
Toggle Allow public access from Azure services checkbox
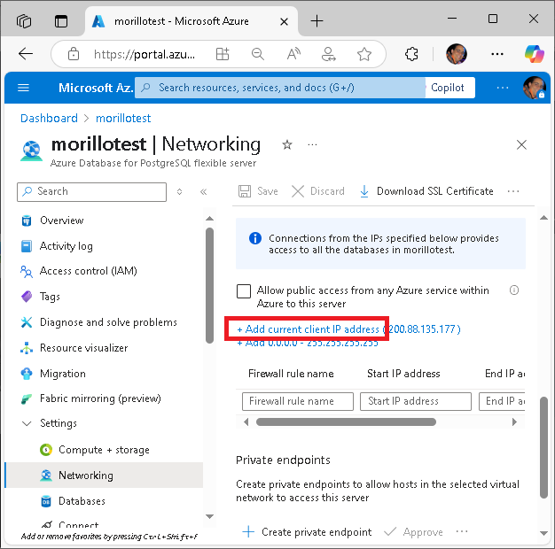click(x=244, y=291)
